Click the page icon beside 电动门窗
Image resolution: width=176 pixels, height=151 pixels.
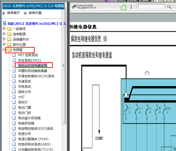(x=14, y=107)
